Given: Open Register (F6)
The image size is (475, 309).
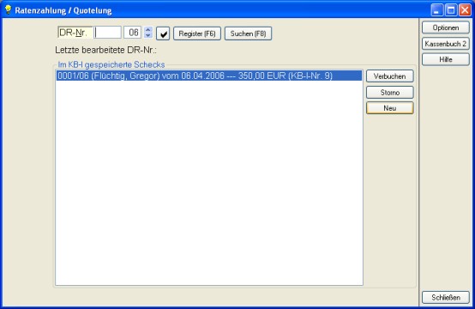Looking at the screenshot, I should coord(197,33).
